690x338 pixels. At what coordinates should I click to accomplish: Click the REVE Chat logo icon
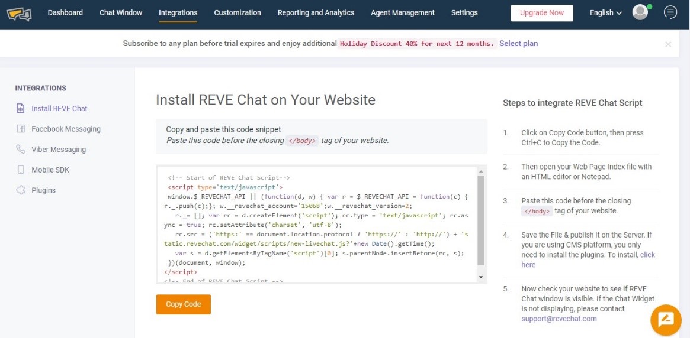(x=19, y=13)
